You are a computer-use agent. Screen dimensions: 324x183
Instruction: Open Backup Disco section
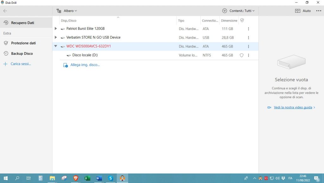coord(22,54)
